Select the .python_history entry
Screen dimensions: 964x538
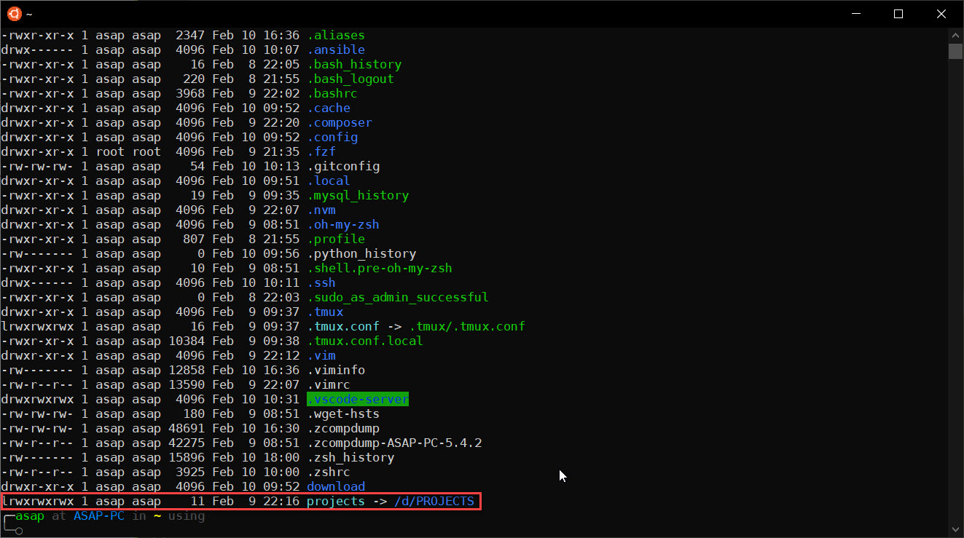point(361,253)
